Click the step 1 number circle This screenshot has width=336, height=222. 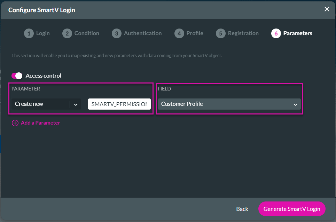[x=29, y=33]
